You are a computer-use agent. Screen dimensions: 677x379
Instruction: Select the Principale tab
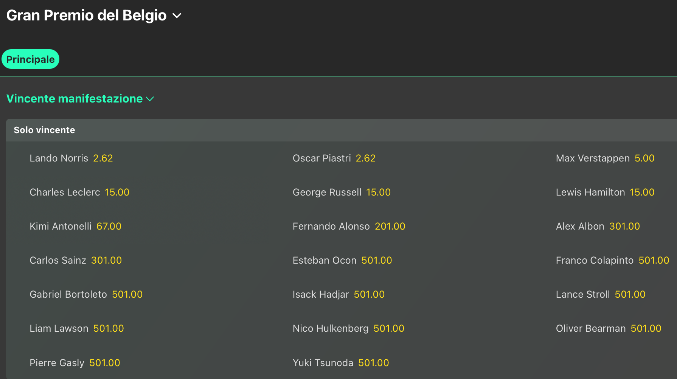pyautogui.click(x=30, y=59)
